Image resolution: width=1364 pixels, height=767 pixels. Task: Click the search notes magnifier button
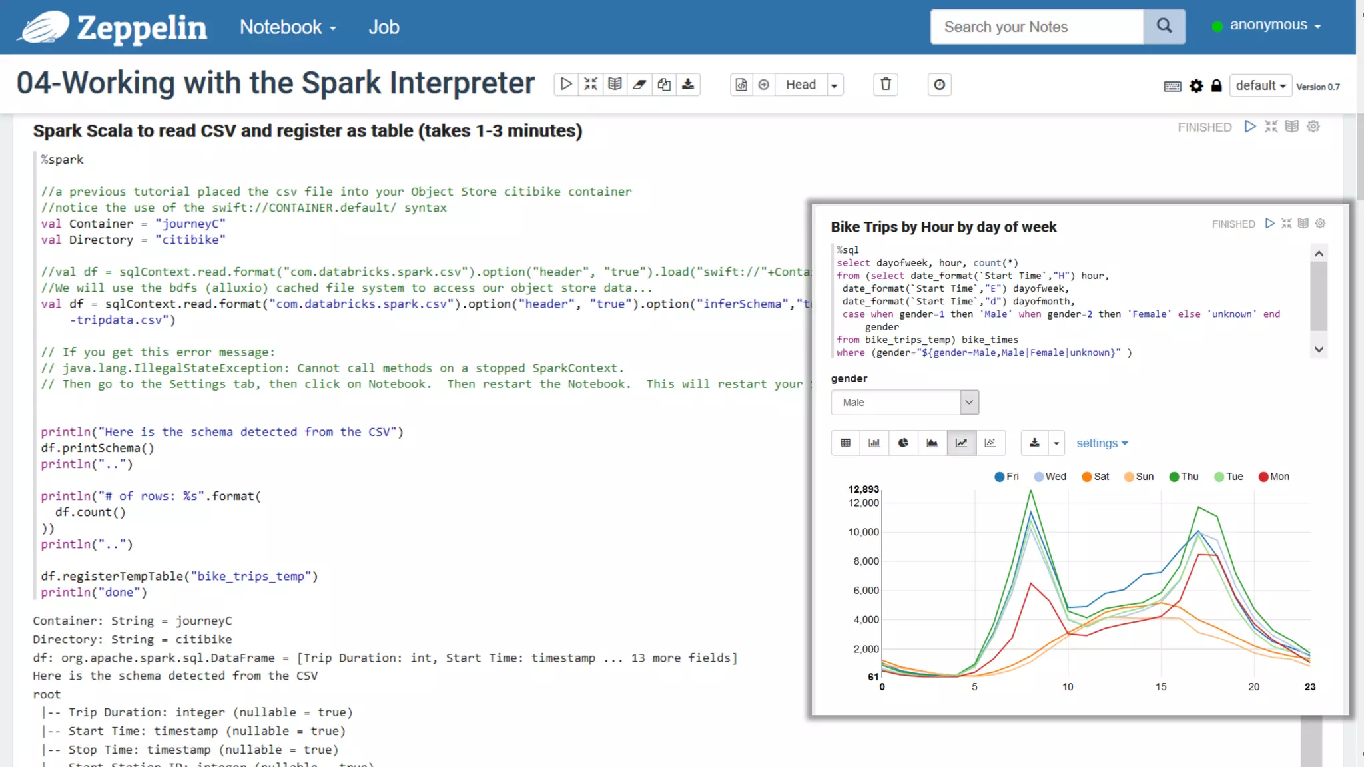[1164, 27]
